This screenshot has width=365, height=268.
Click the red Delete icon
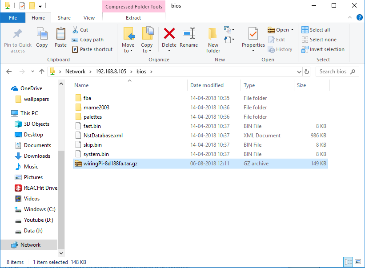(169, 33)
